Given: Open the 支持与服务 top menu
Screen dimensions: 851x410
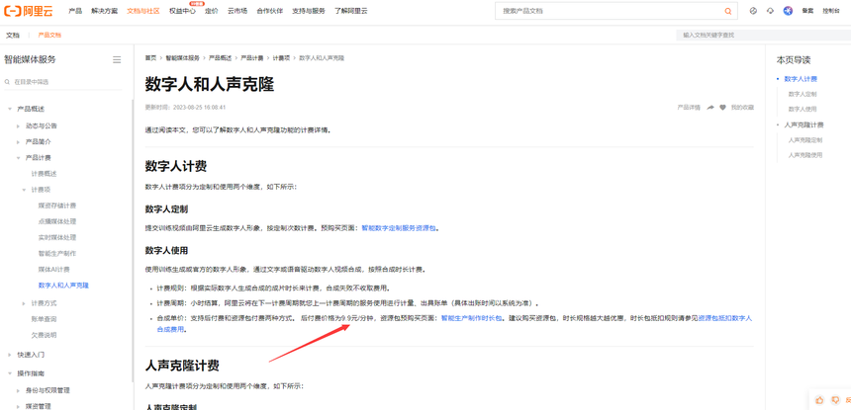Looking at the screenshot, I should [309, 11].
